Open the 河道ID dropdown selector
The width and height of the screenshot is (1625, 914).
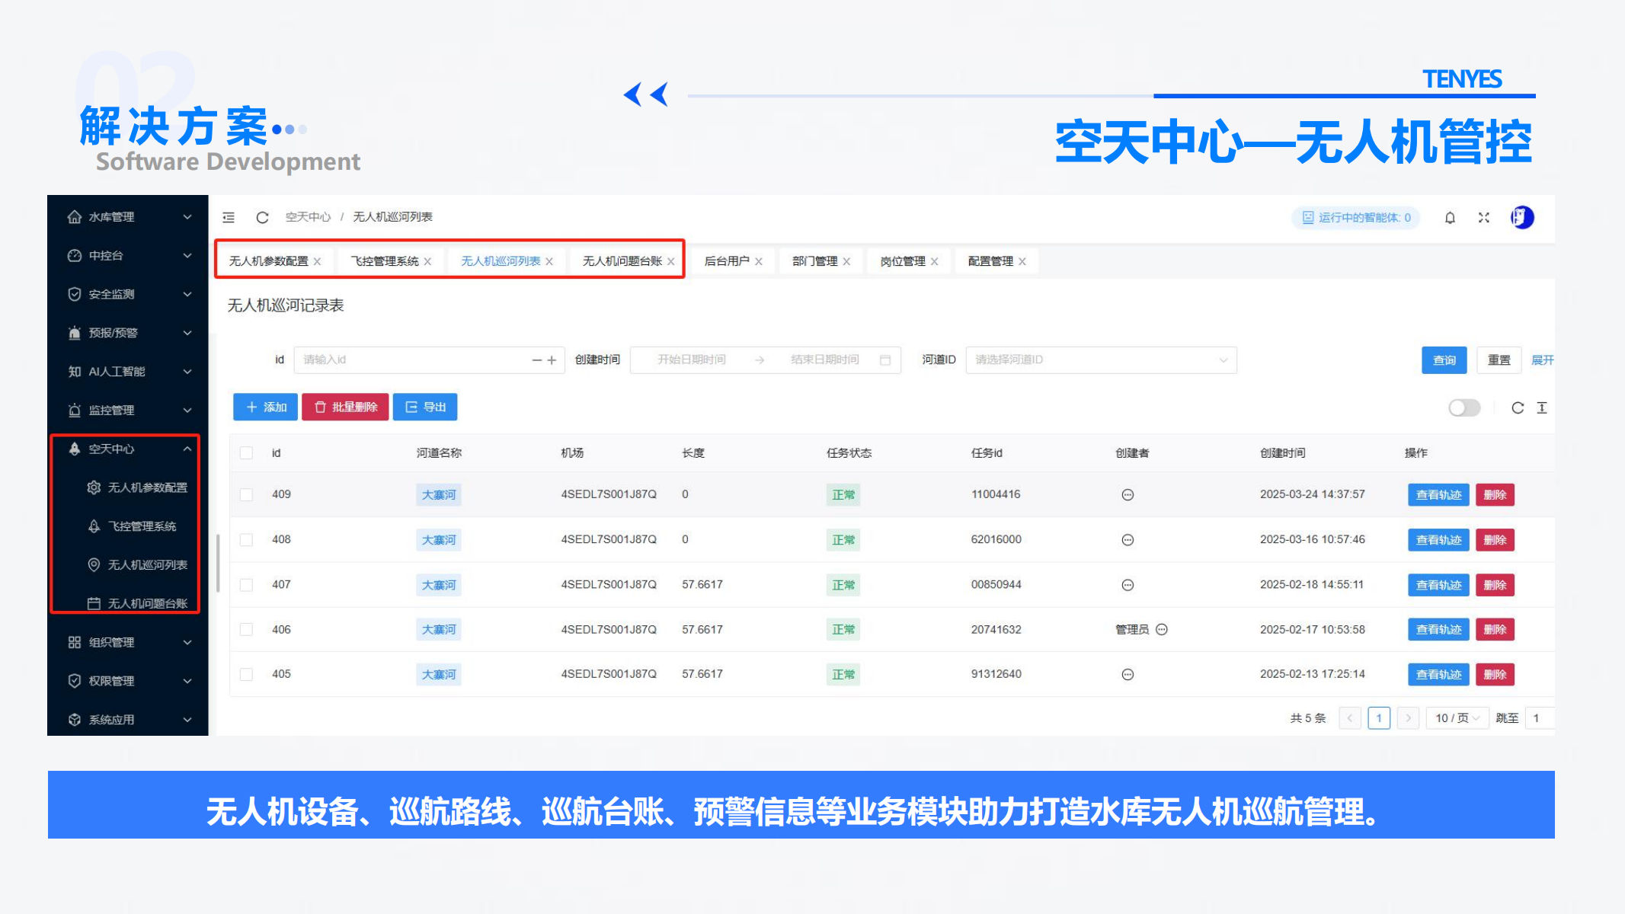(1100, 360)
